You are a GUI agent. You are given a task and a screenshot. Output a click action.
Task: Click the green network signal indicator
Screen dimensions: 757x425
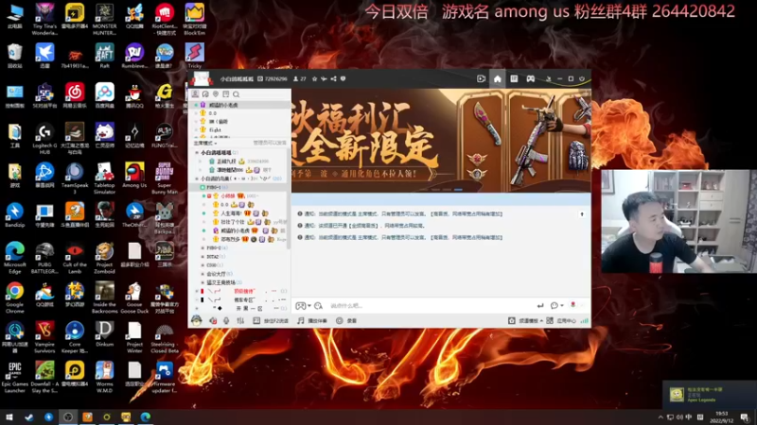coord(584,320)
